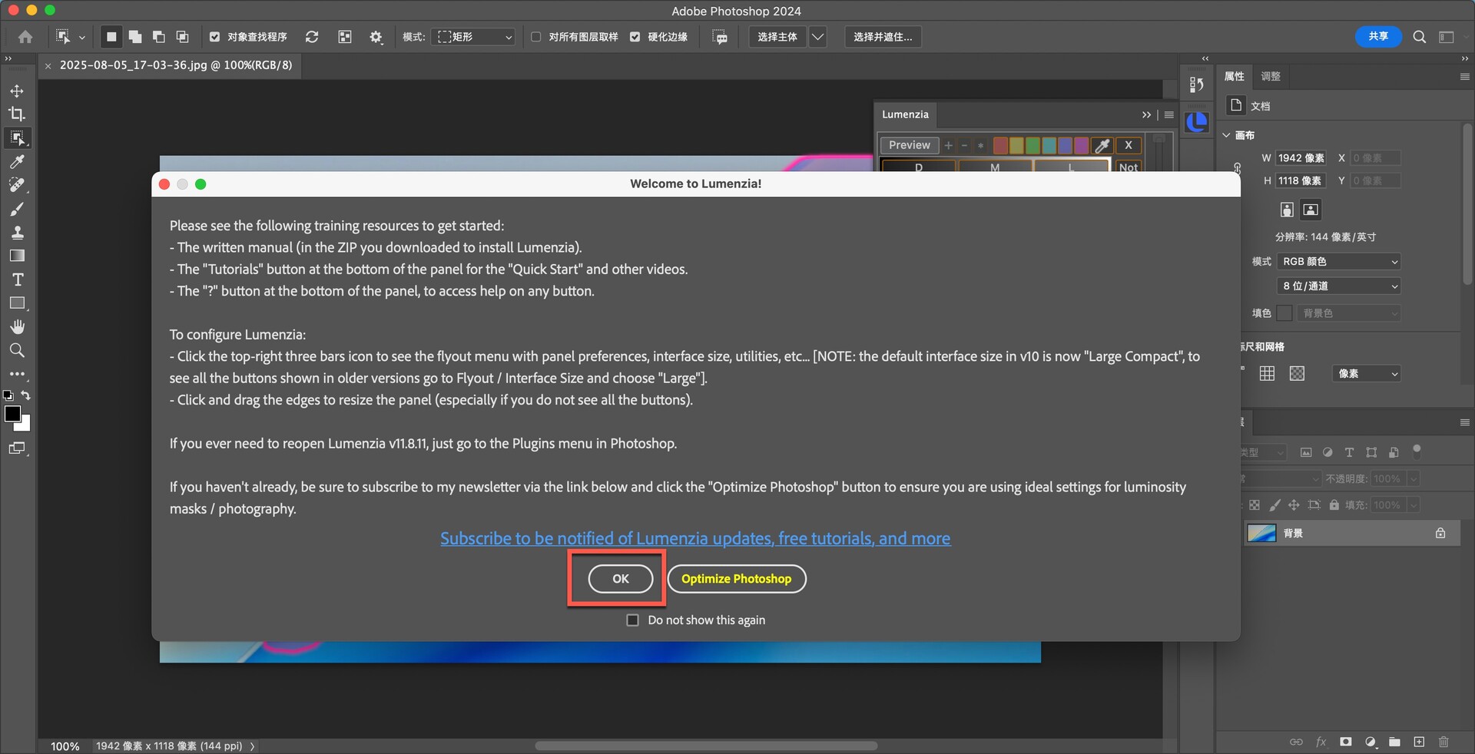This screenshot has width=1475, height=754.
Task: Open Properties panel flyout menu
Action: (x=1464, y=76)
